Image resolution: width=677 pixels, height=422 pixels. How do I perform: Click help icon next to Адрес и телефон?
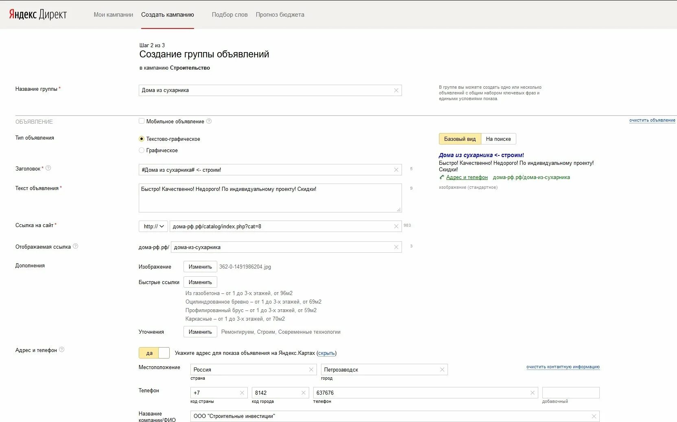click(61, 350)
